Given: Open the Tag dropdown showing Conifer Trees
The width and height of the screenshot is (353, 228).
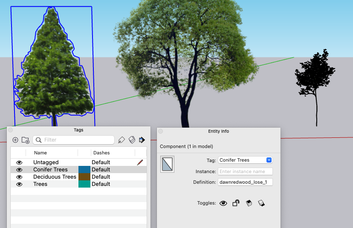Looking at the screenshot, I should click(x=245, y=160).
